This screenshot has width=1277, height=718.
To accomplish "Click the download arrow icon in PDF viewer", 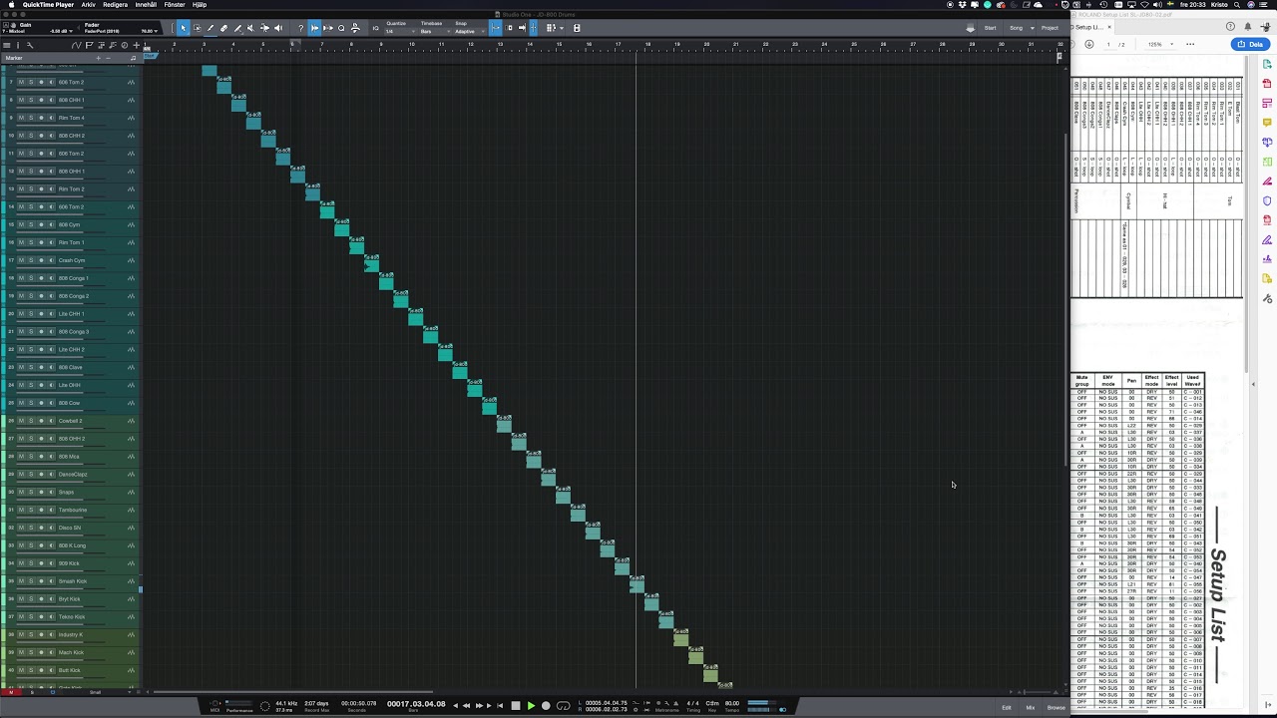I will pyautogui.click(x=1088, y=44).
